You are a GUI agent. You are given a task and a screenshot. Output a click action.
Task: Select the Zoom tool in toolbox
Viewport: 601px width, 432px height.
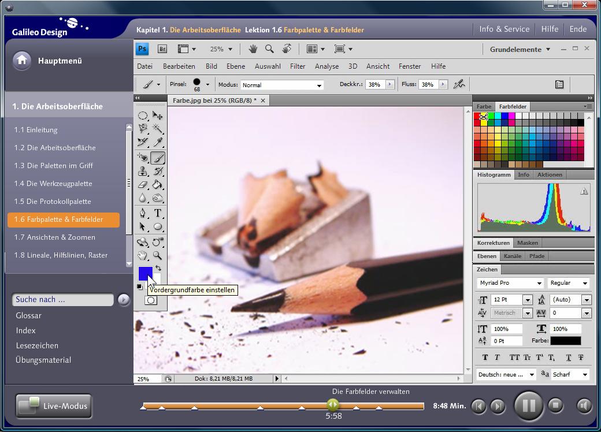coord(158,255)
